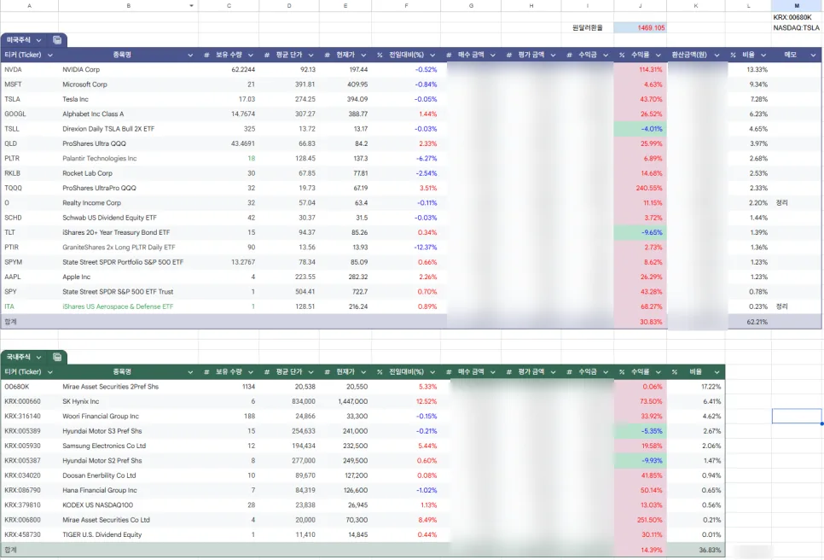
Task: Open 수익금 column dropdown in 미국주식 table
Action: [606, 55]
